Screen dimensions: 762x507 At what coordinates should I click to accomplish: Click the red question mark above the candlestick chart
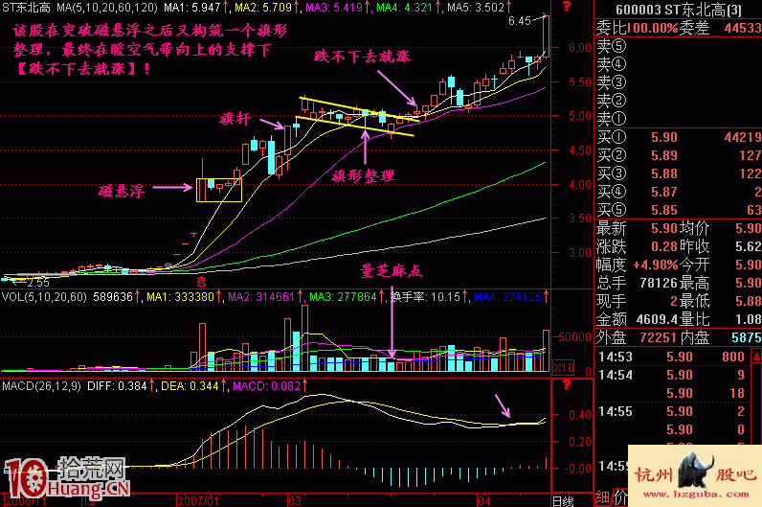tap(567, 7)
